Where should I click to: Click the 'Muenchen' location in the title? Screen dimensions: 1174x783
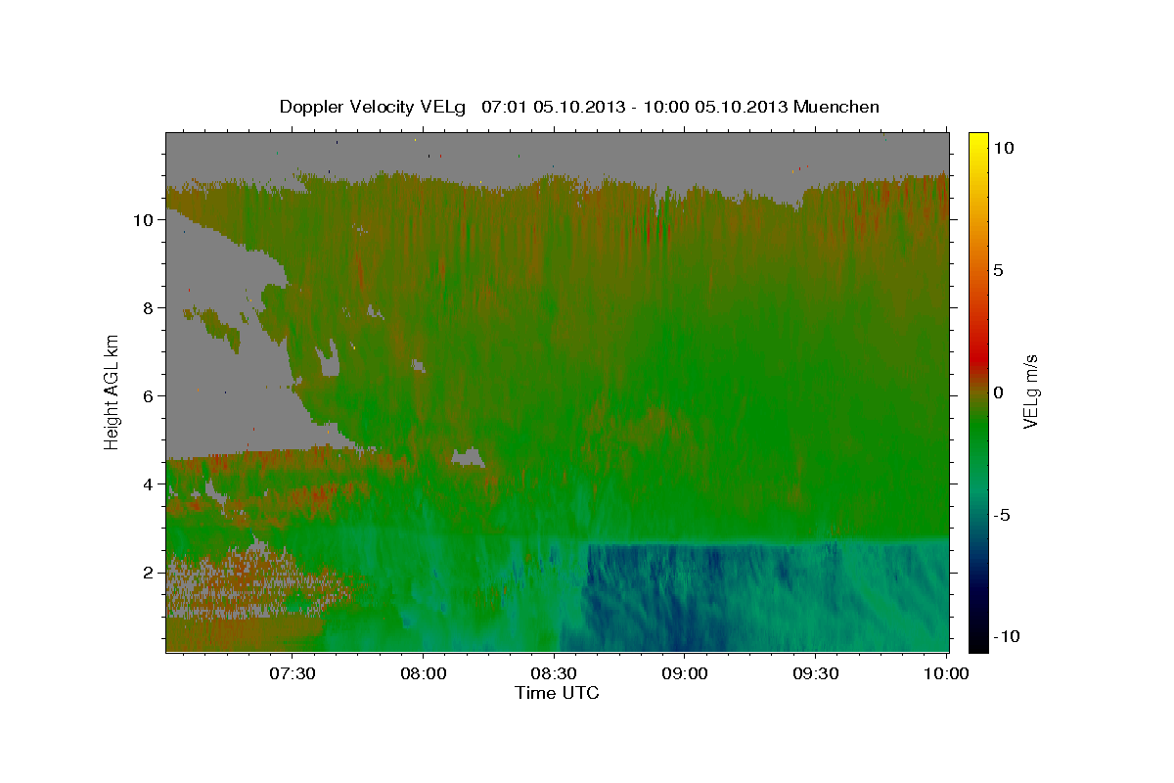(836, 107)
